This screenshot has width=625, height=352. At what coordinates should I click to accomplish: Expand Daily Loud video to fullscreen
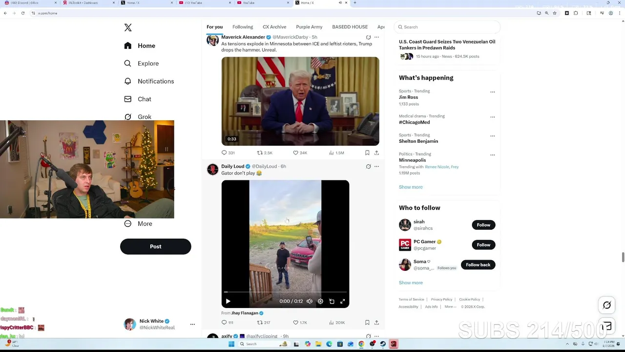[343, 301]
